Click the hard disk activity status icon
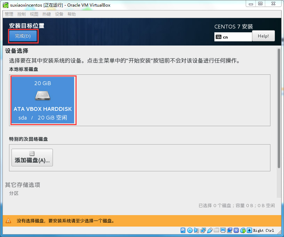The width and height of the screenshot is (284, 237). (183, 230)
